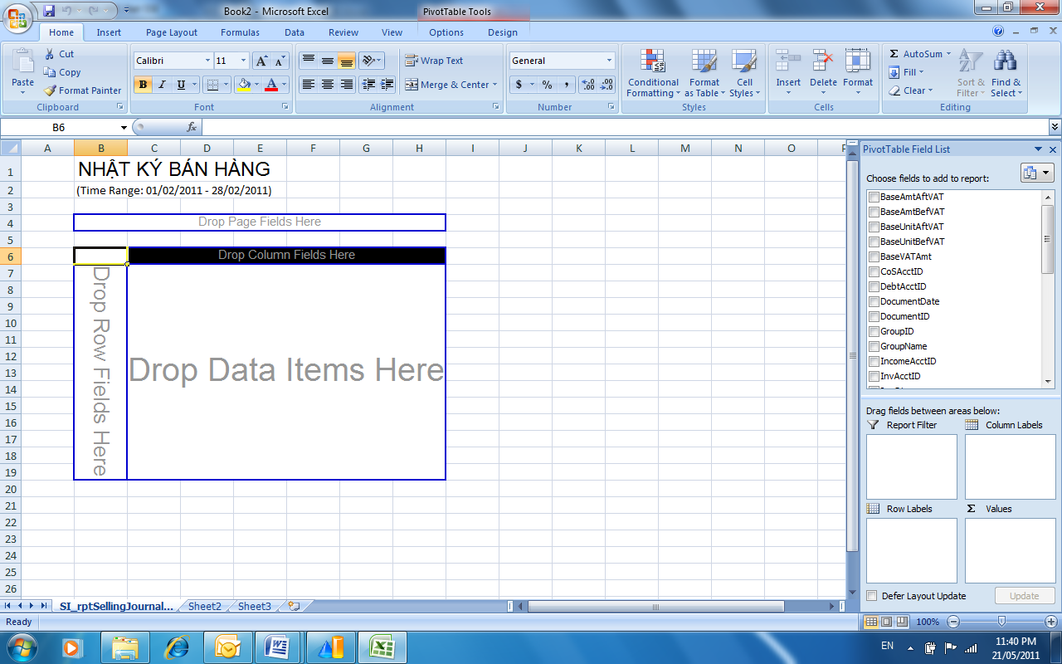Click the AutoSum sigma icon
The width and height of the screenshot is (1062, 664).
(x=894, y=54)
